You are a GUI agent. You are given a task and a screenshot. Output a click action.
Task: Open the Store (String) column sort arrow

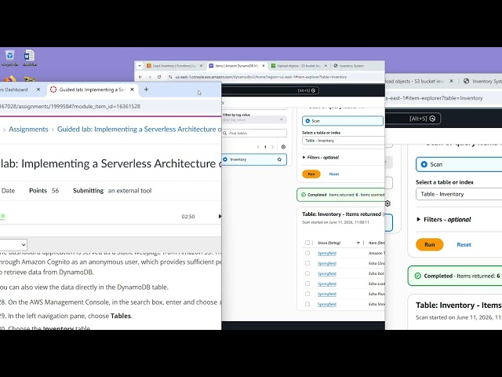coord(358,243)
